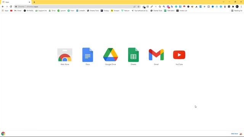Select the Apps browser tab
The height and width of the screenshot is (137, 244).
click(x=16, y=2)
